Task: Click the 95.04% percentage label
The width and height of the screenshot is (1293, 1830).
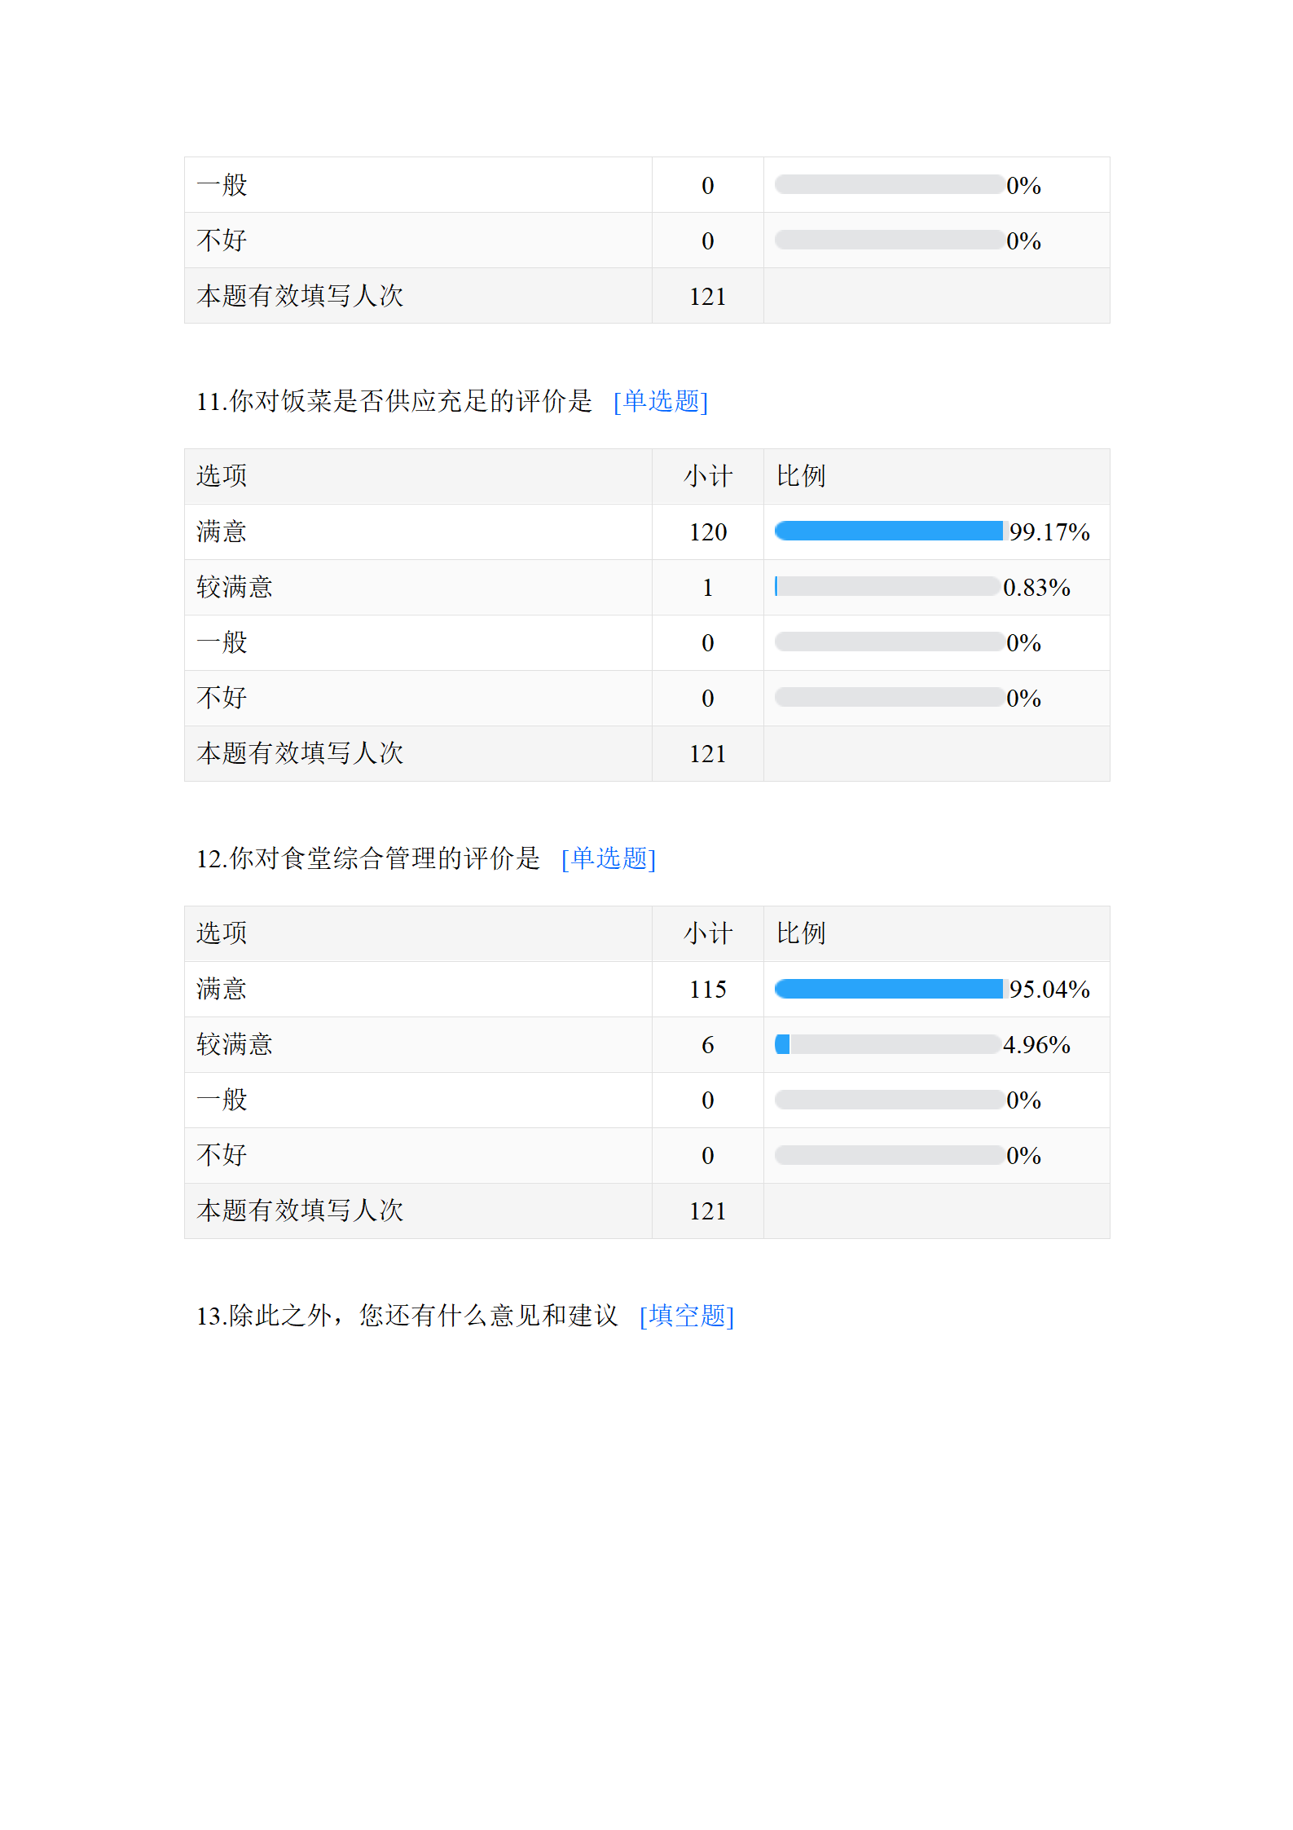Action: point(1049,990)
